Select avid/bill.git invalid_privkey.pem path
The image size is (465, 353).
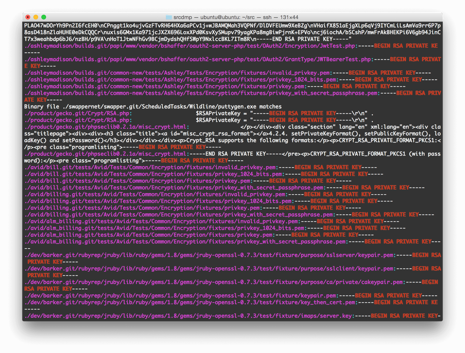pyautogui.click(x=150, y=167)
